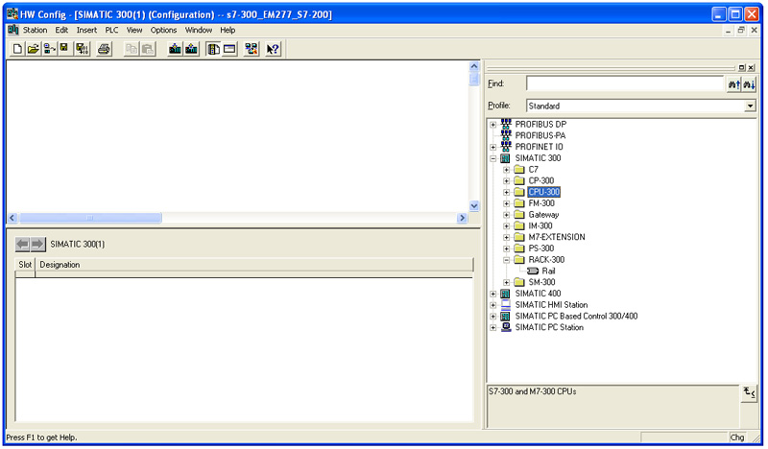Collapse the RACK-300 folder node

[x=507, y=259]
